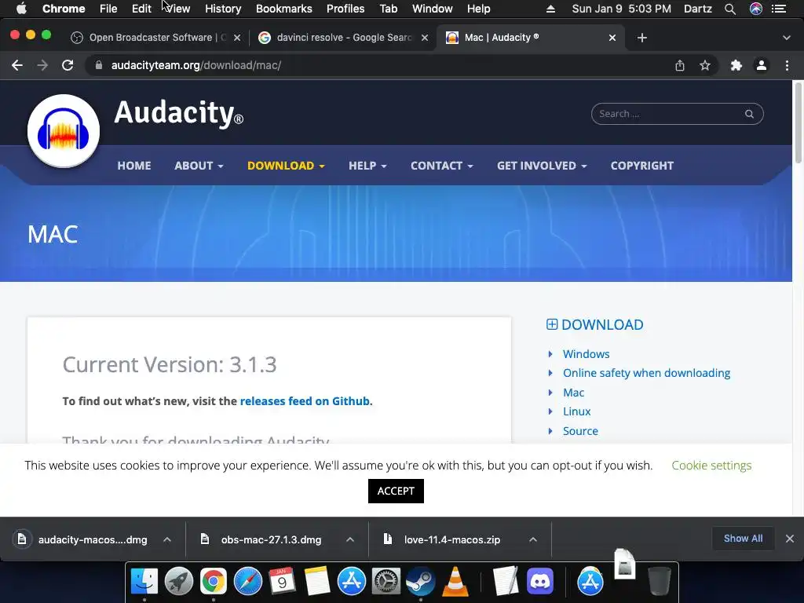Click the search magnifier icon in Audacity search box
This screenshot has height=603, width=804.
[x=749, y=114]
